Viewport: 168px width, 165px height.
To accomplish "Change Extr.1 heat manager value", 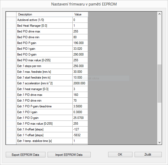I will click(x=80, y=89).
